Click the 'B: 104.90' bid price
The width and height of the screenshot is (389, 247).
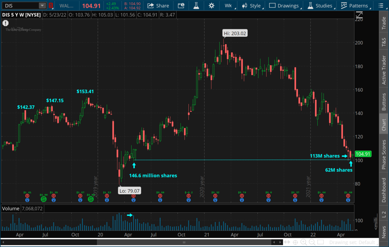[133, 4]
